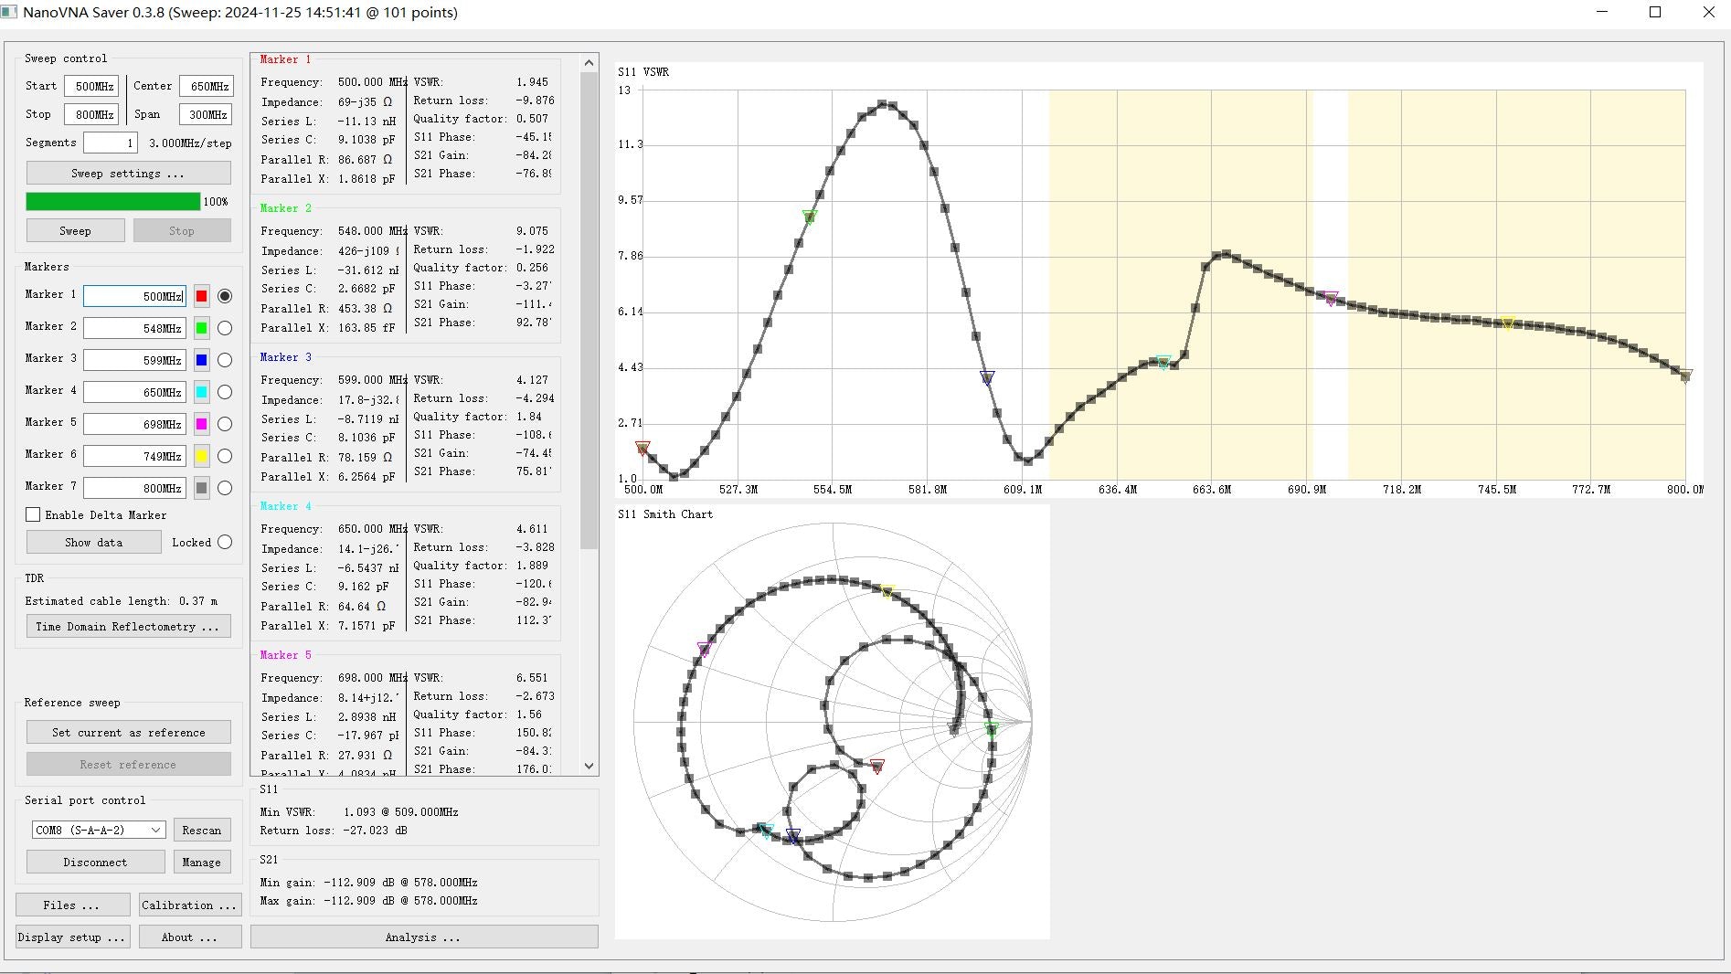
Task: Click the Start frequency input field
Action: click(x=91, y=87)
